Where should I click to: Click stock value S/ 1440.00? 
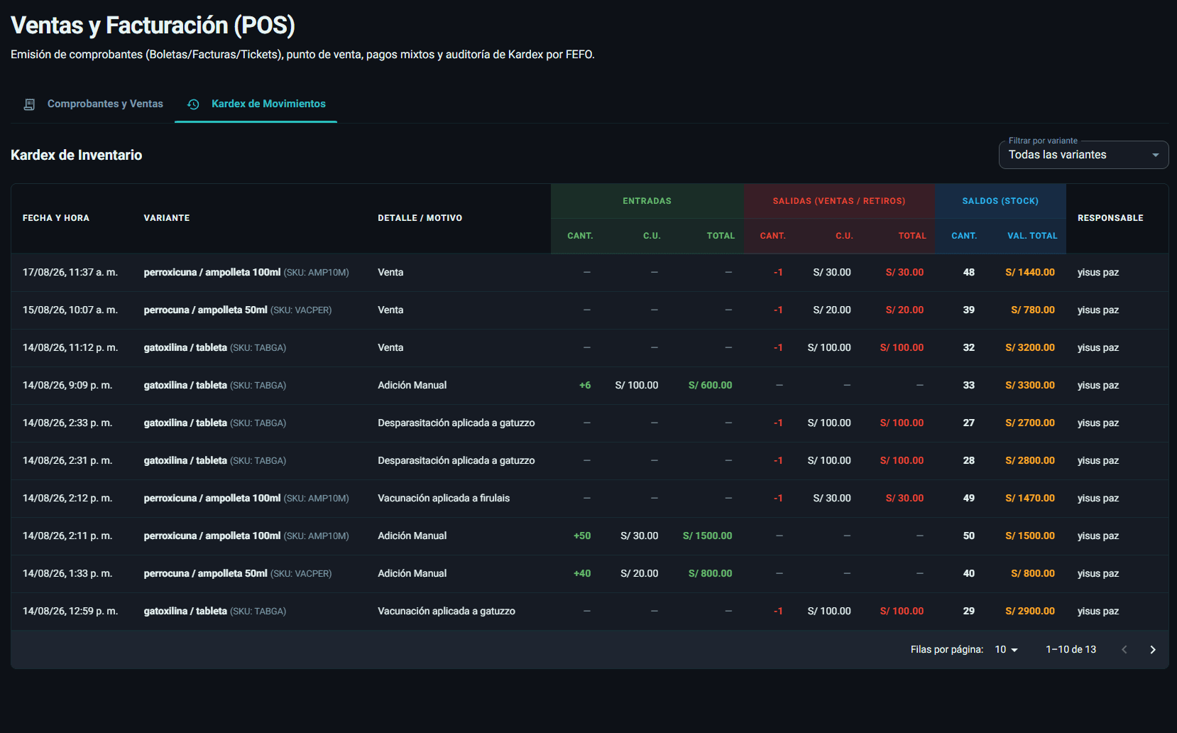tap(1030, 272)
